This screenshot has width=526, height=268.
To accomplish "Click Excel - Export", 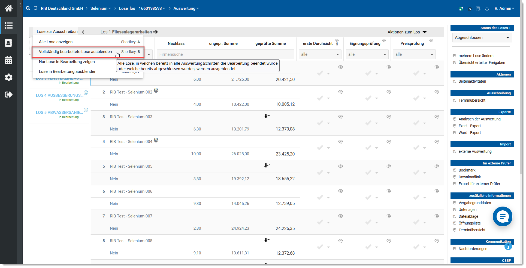I will (x=470, y=126).
